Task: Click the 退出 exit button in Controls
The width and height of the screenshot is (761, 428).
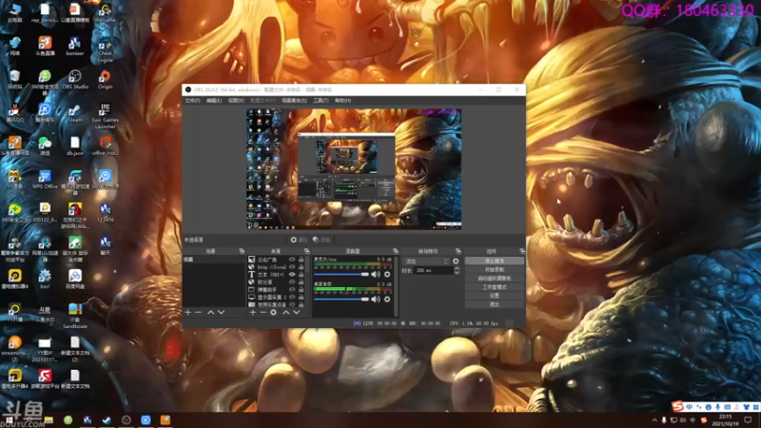Action: coord(494,304)
